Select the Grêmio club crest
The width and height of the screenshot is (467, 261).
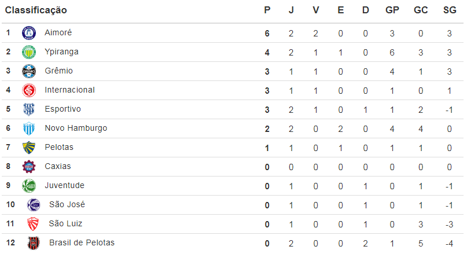(x=28, y=71)
